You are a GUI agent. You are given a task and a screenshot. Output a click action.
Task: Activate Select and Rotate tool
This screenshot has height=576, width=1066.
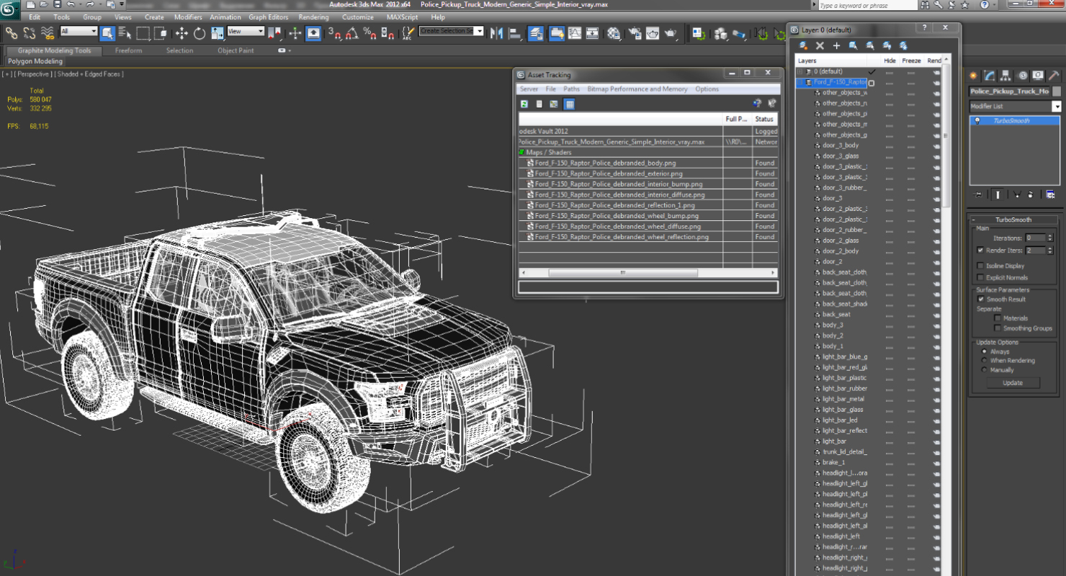200,32
